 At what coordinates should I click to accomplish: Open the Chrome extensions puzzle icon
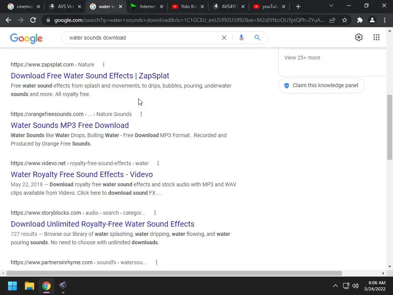[x=360, y=20]
